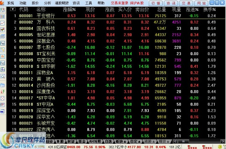Expand the 自定 tab popup arrow

tap(140, 142)
